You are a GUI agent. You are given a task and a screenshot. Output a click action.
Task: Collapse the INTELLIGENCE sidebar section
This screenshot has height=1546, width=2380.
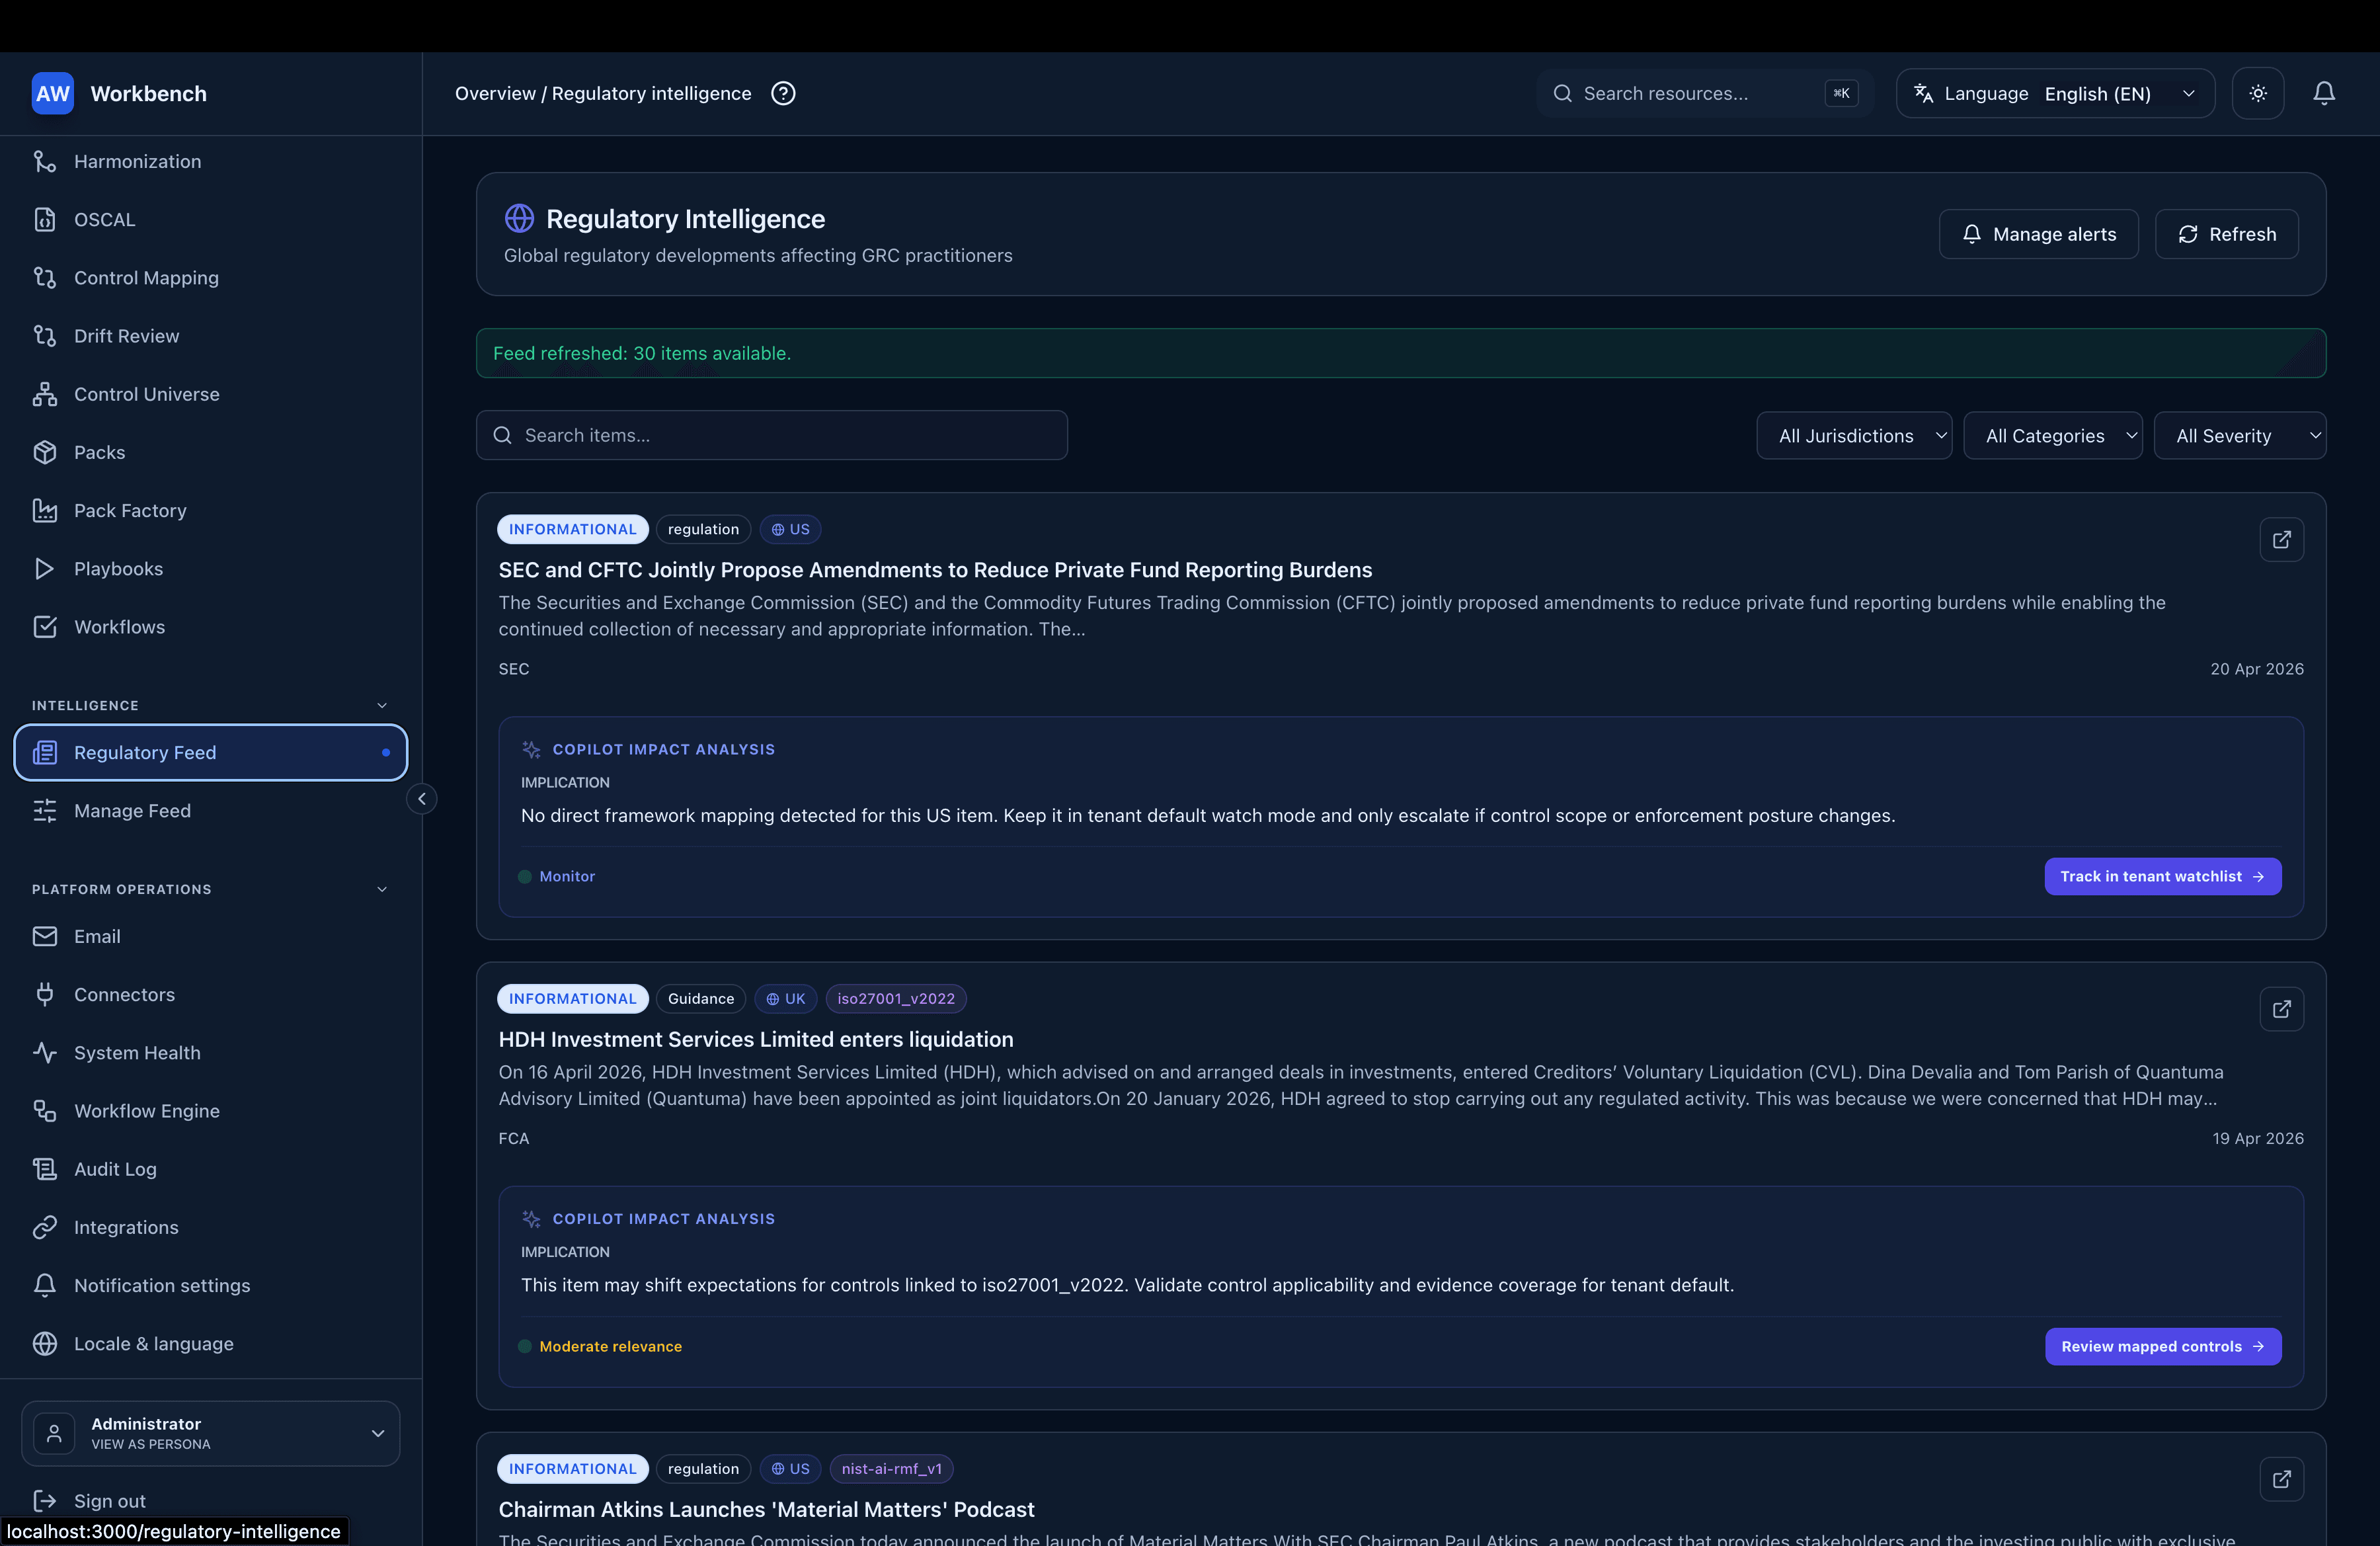pyautogui.click(x=381, y=705)
